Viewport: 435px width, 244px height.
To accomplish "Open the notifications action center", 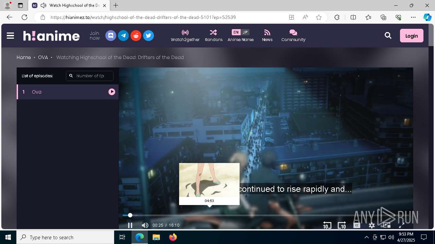I will click(x=424, y=237).
